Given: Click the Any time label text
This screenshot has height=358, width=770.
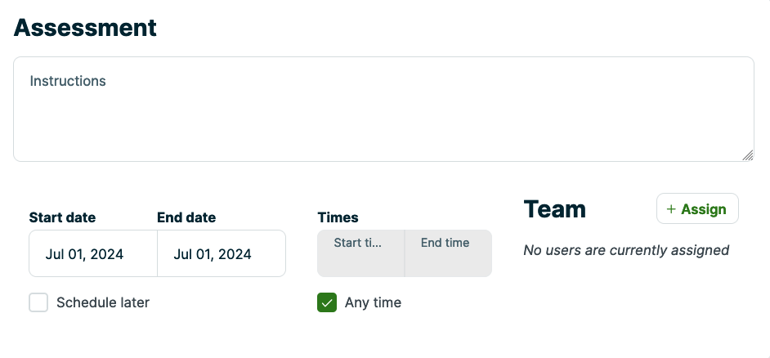Looking at the screenshot, I should tap(373, 302).
